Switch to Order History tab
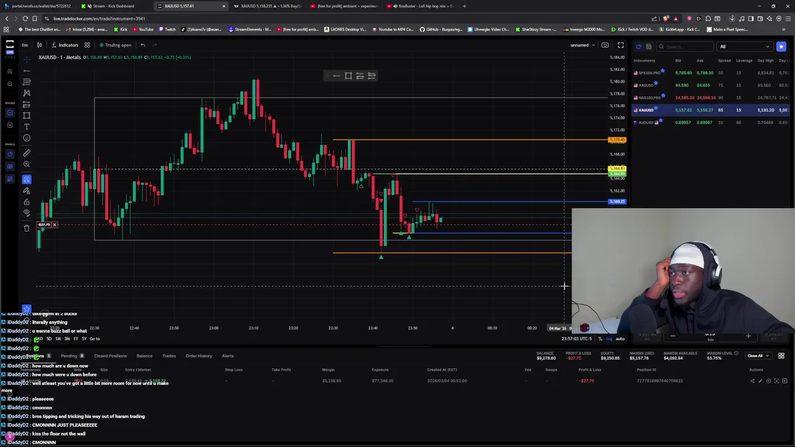 tap(199, 356)
